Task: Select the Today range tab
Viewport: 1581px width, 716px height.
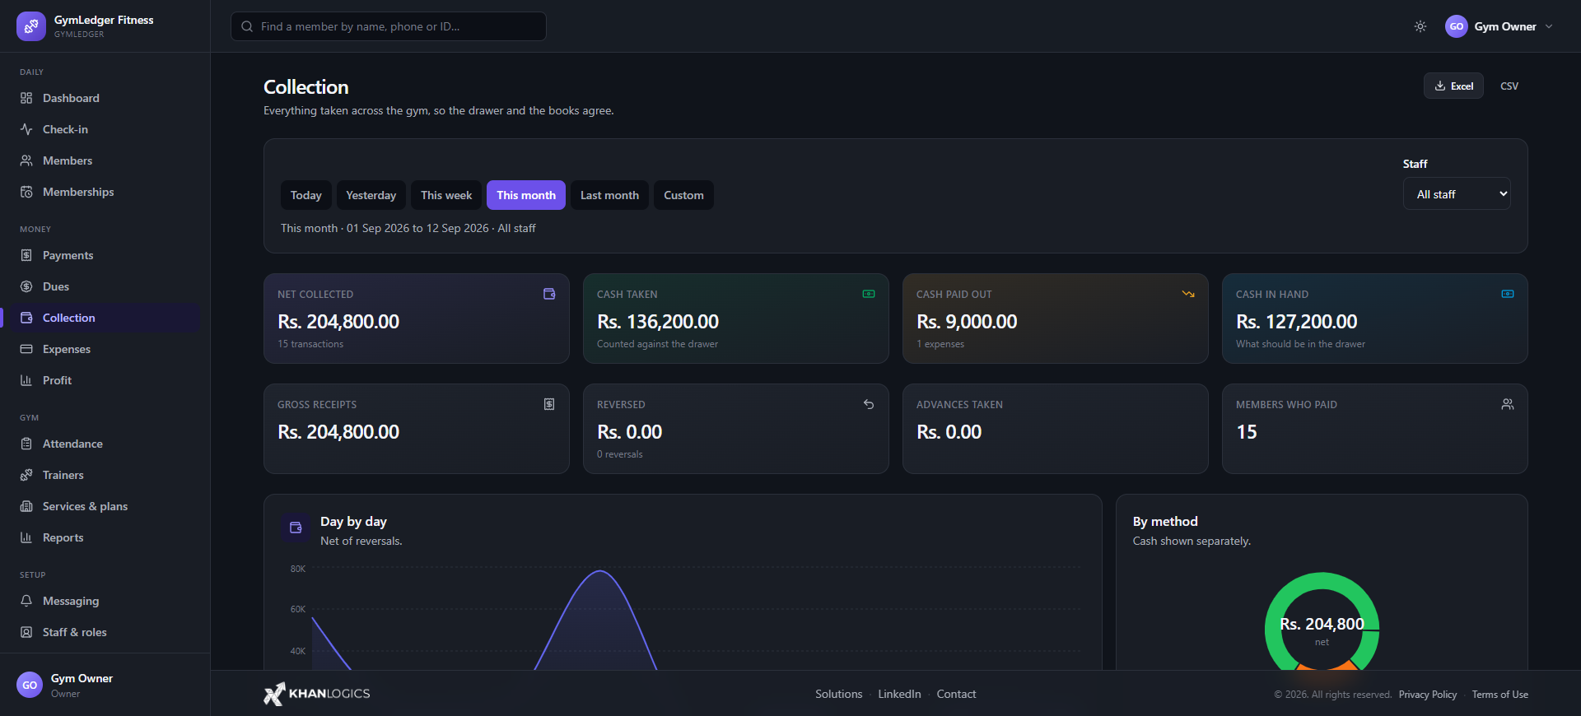Action: (306, 195)
